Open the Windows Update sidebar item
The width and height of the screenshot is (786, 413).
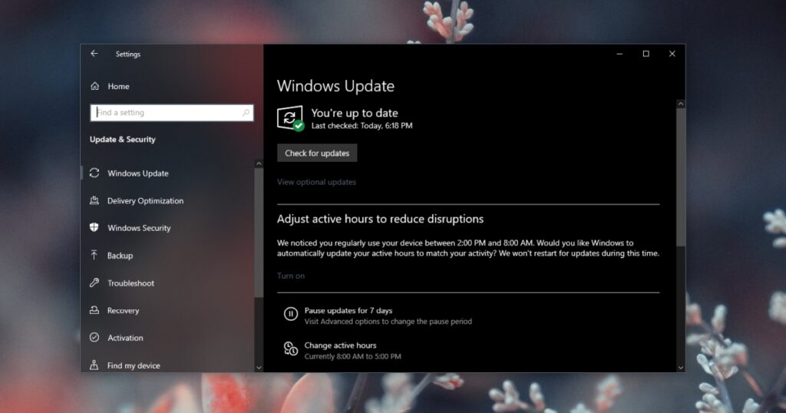coord(138,173)
